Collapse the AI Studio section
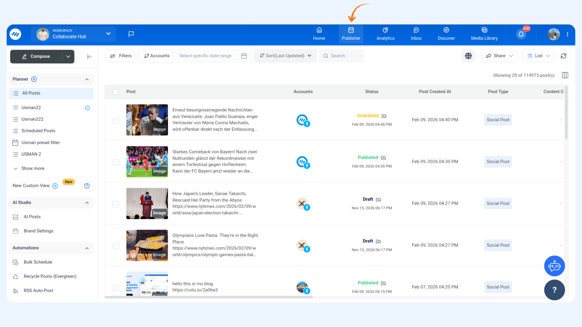582x327 pixels. (x=87, y=203)
